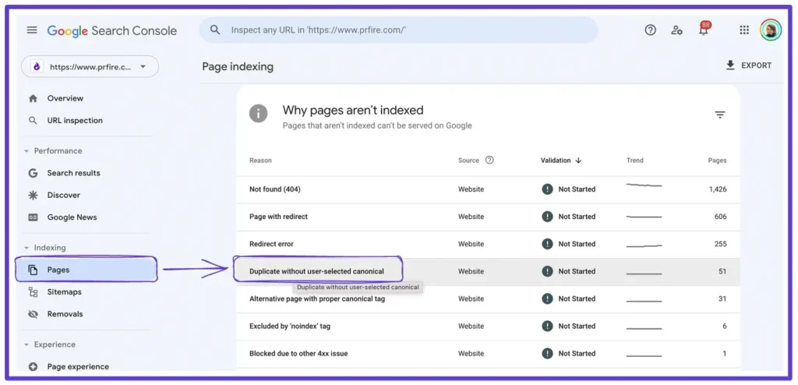Image resolution: width=798 pixels, height=385 pixels.
Task: Click the Trend column header
Action: tap(634, 160)
